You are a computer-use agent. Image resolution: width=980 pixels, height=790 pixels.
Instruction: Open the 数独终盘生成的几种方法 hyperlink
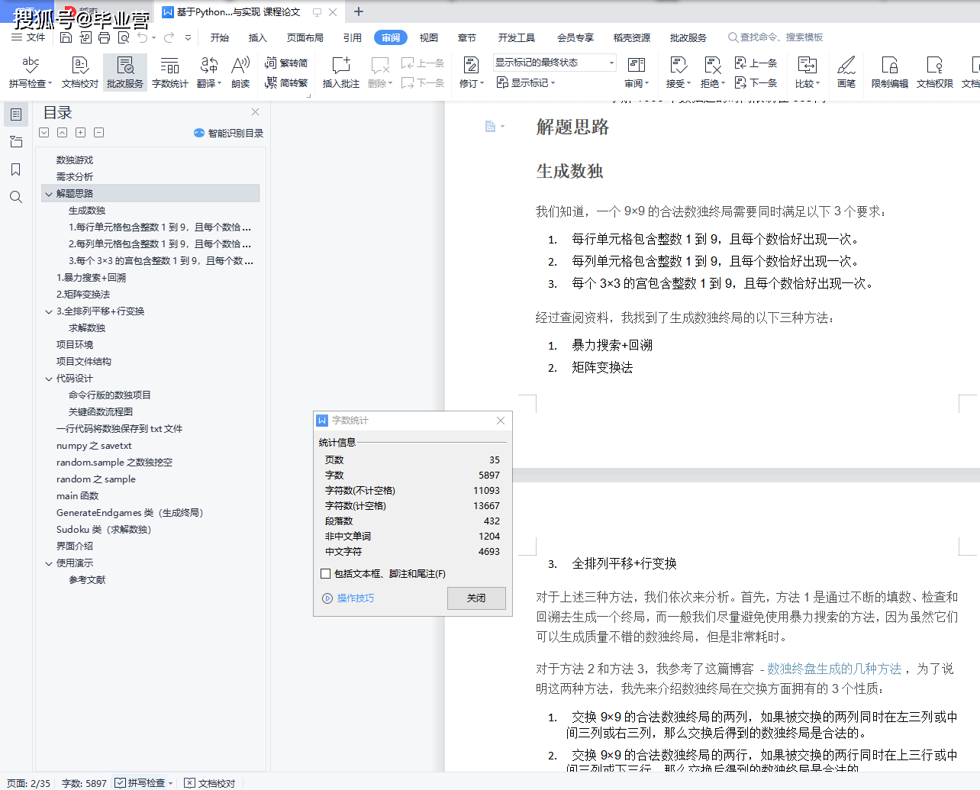[x=834, y=669]
